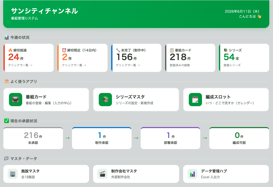Open 施設マスタ master data card
This screenshot has height=187, width=273.
tap(46, 174)
